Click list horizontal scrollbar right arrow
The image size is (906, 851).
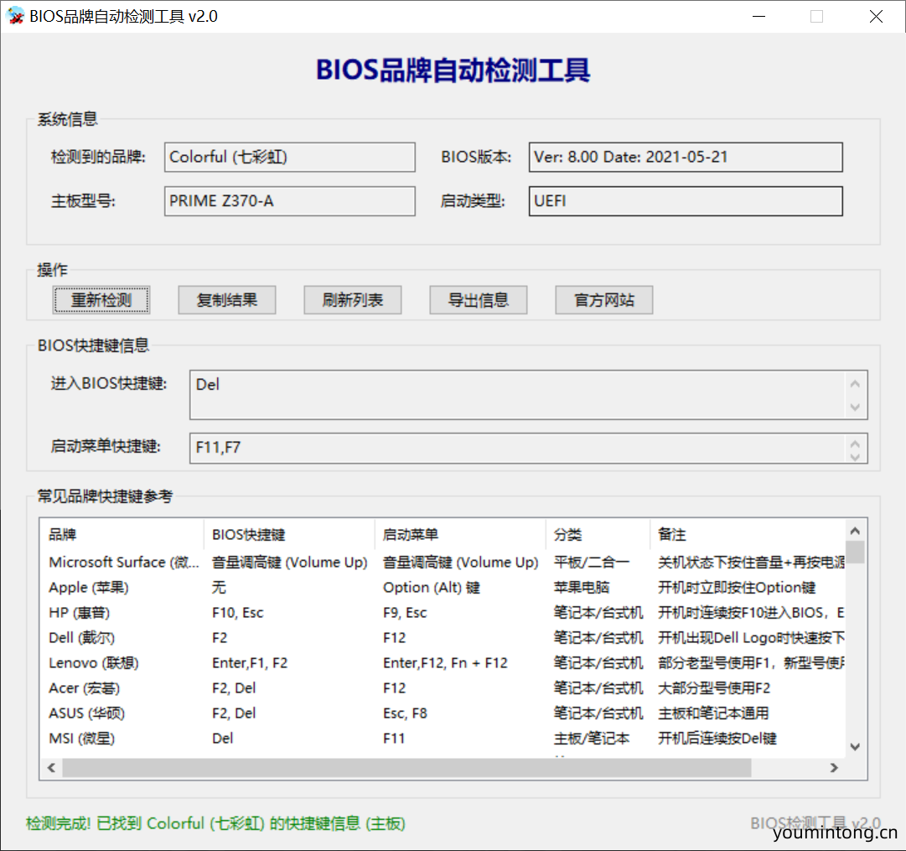click(x=834, y=768)
